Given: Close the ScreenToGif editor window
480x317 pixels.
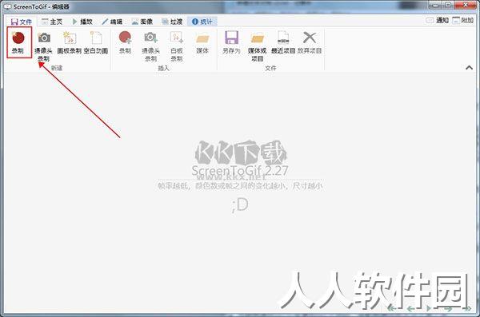Looking at the screenshot, I should click(x=466, y=6).
